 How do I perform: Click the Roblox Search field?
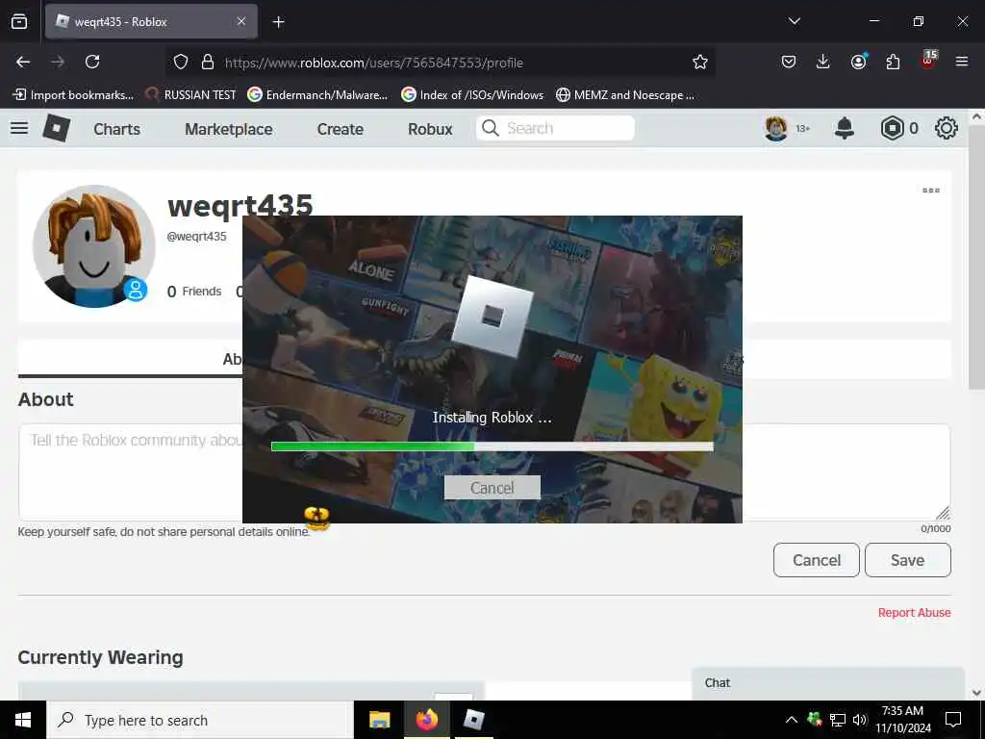click(555, 128)
